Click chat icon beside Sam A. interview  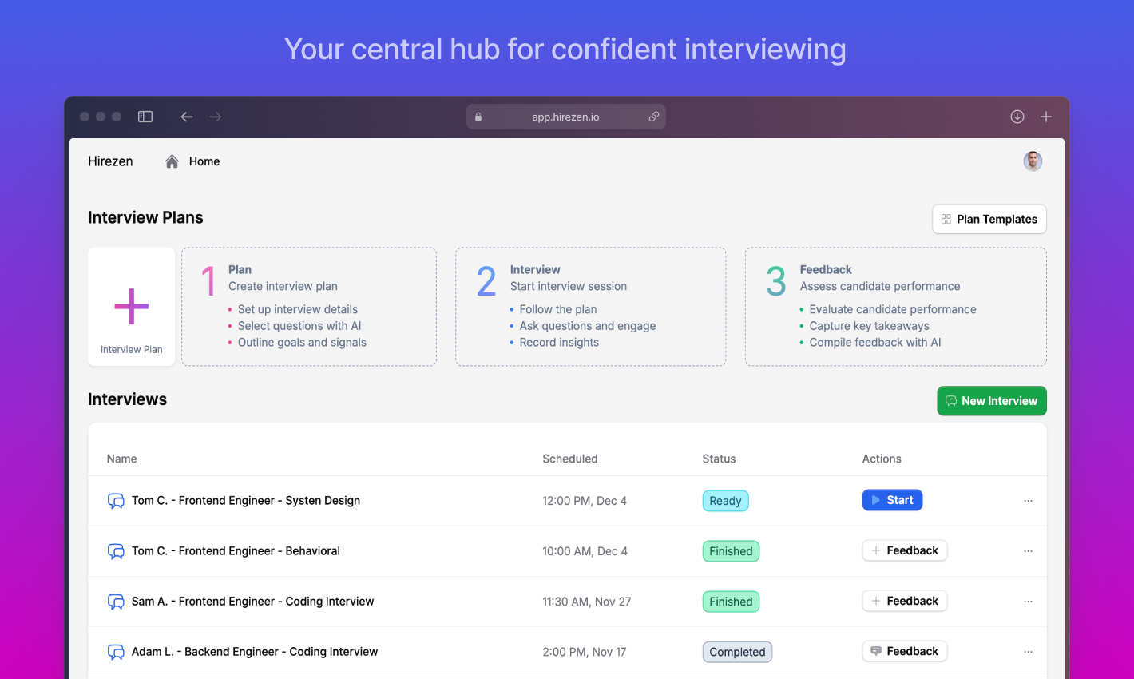click(x=116, y=602)
